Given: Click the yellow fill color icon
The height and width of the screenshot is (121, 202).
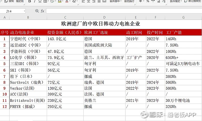Looking at the screenshot, I should [60, 1].
